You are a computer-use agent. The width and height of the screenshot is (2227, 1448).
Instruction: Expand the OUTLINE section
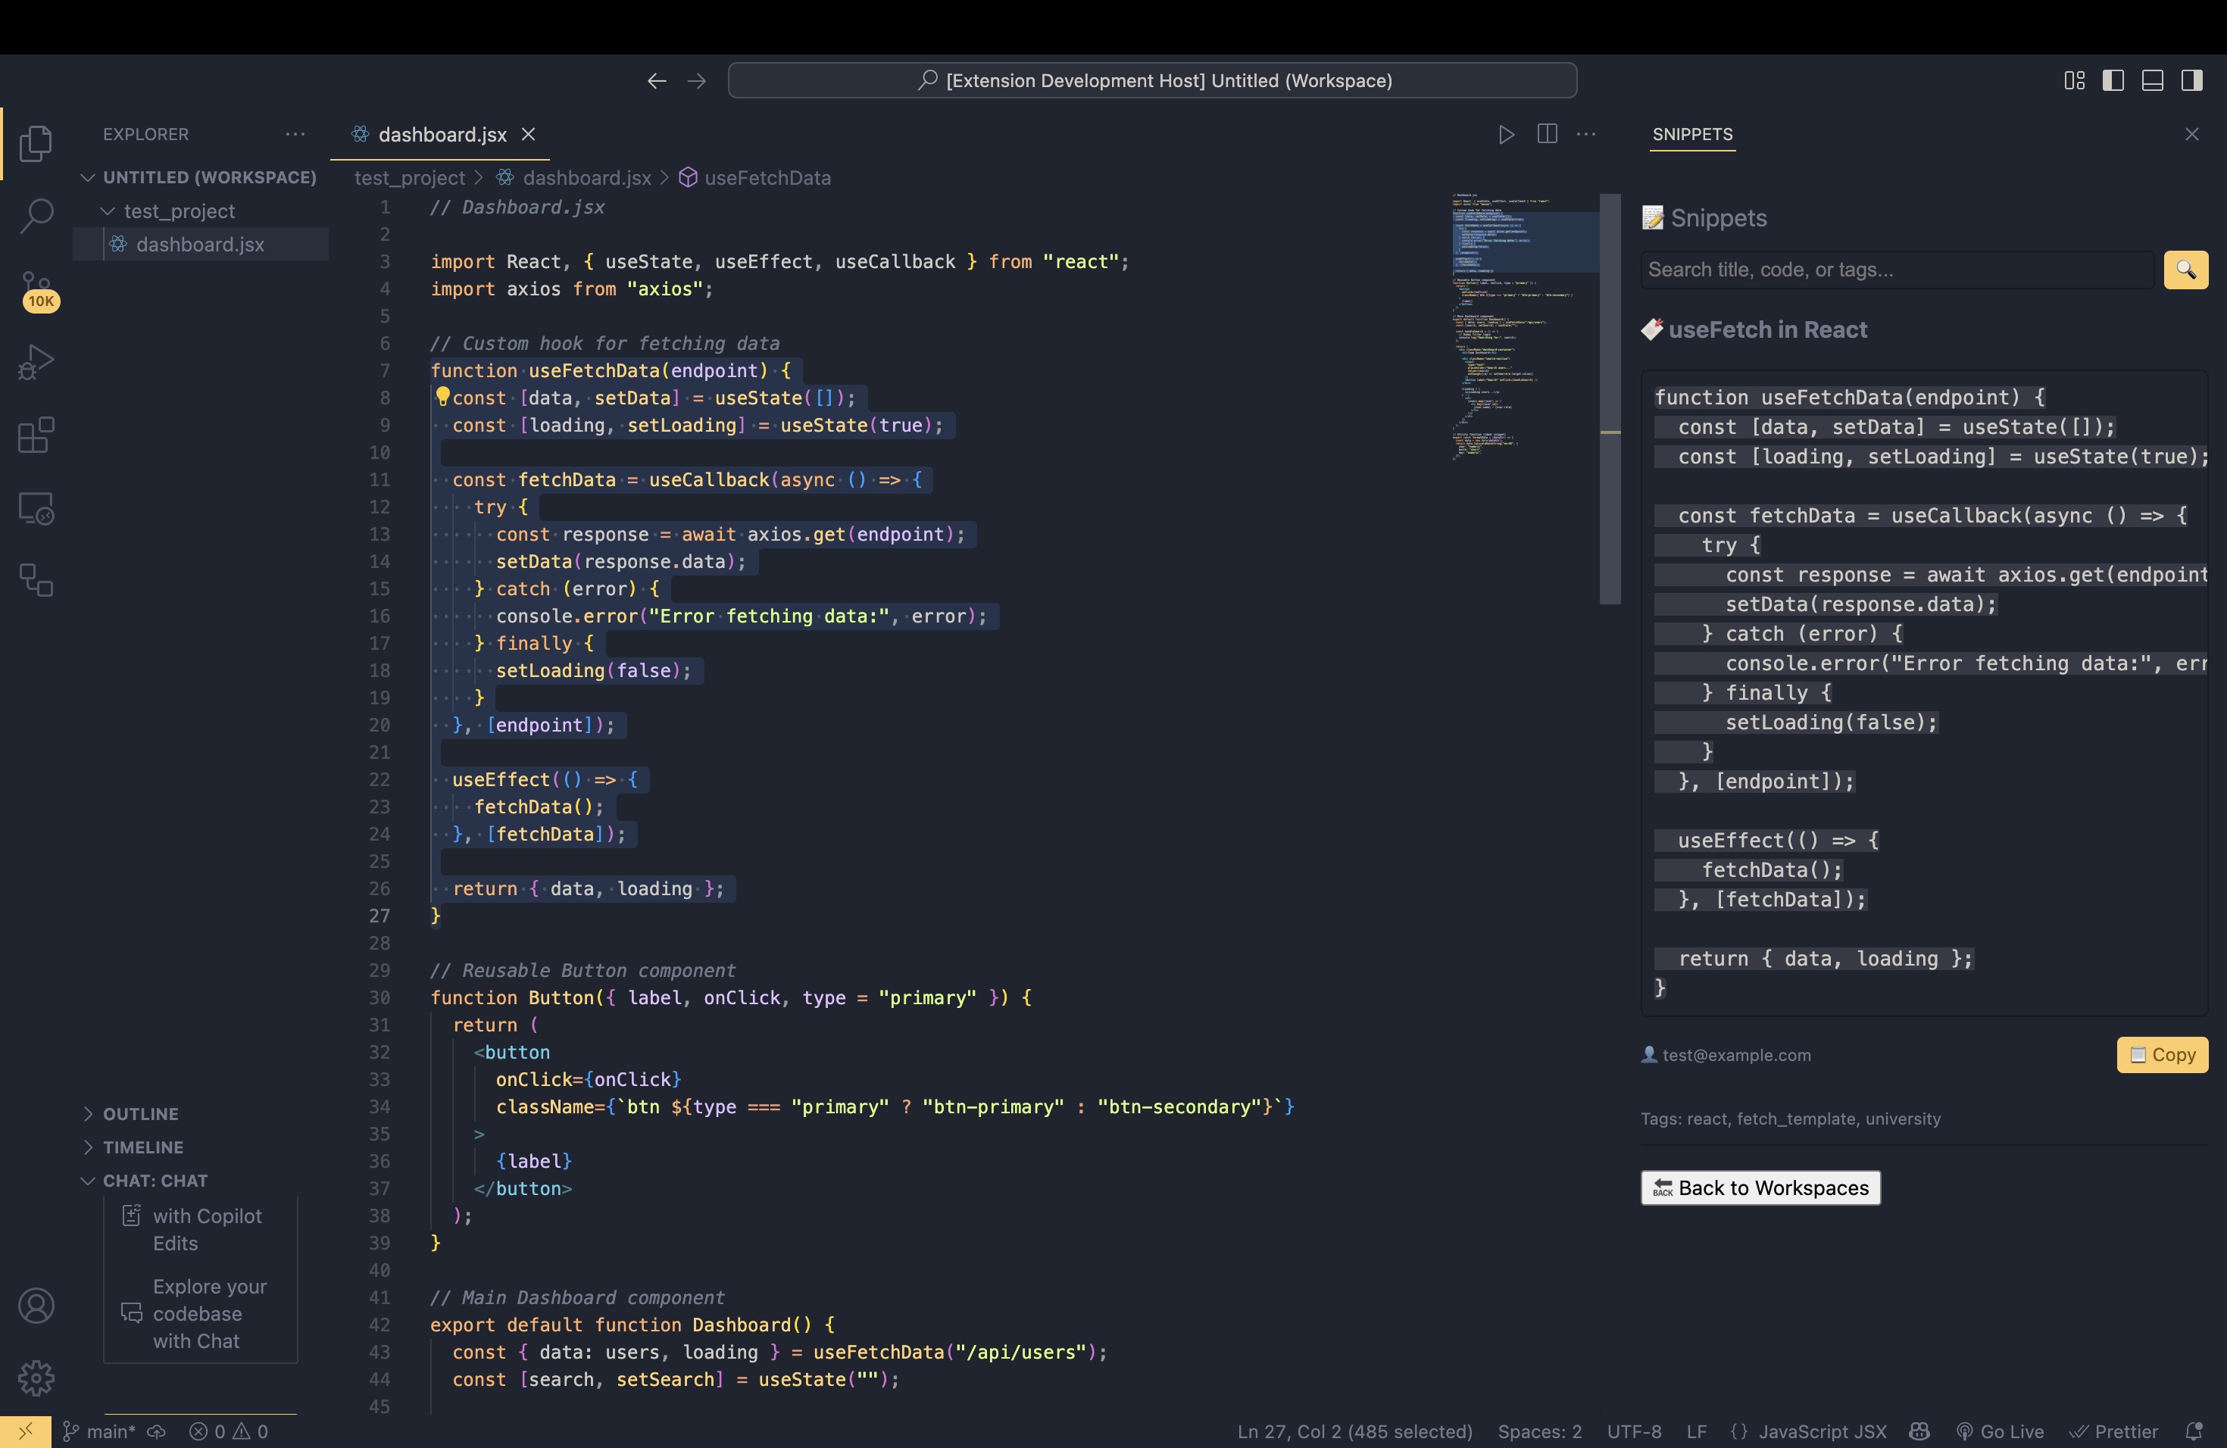coord(140,1114)
